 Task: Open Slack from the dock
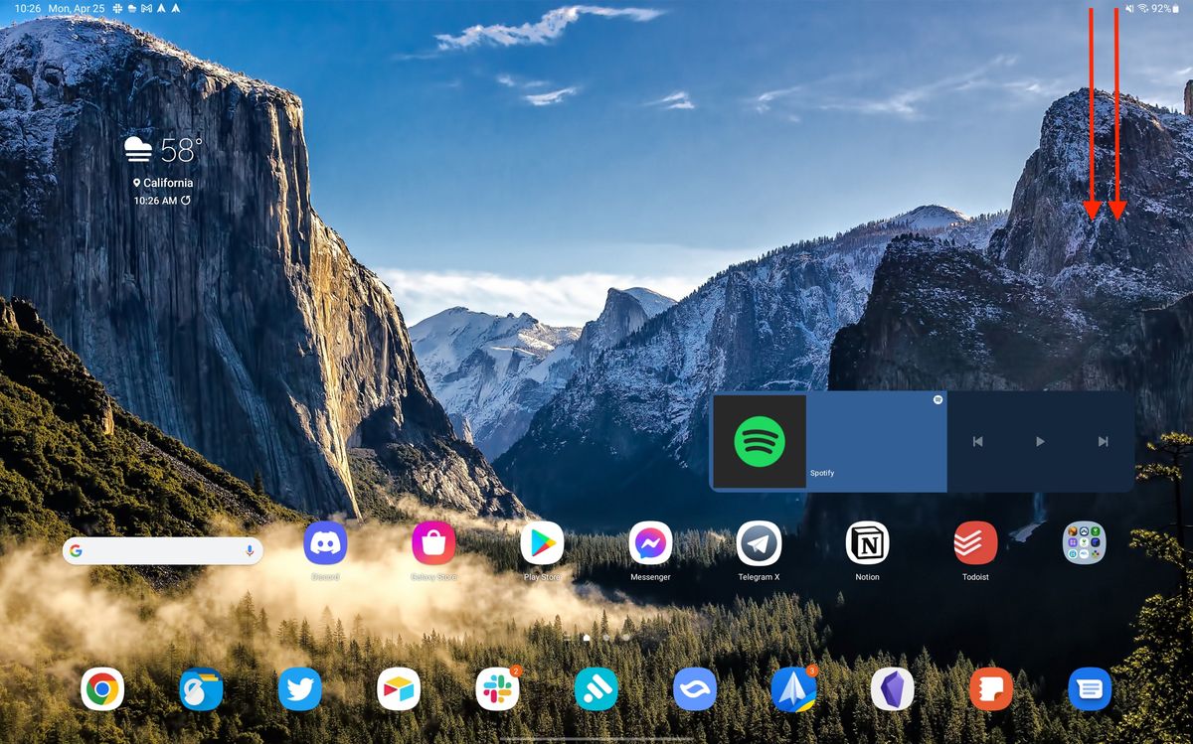tap(497, 688)
